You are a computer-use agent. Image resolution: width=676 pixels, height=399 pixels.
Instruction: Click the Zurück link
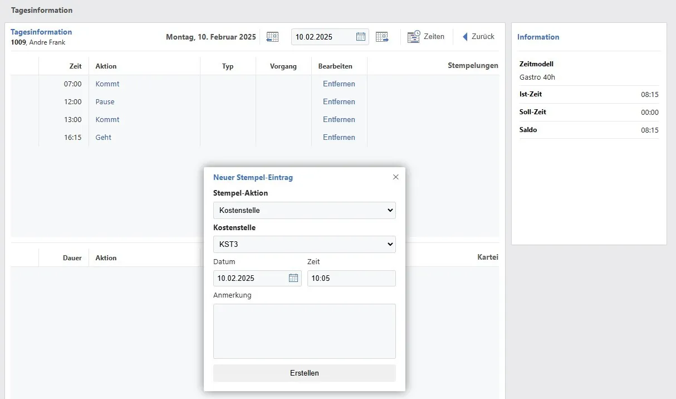coord(483,37)
